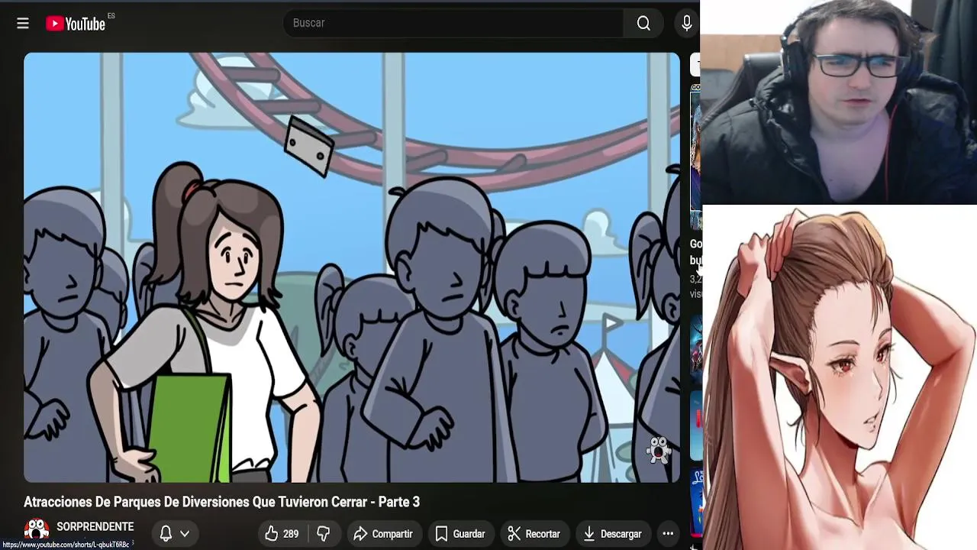Click the video player to pause
Viewport: 977px width, 550px height.
coord(351,267)
